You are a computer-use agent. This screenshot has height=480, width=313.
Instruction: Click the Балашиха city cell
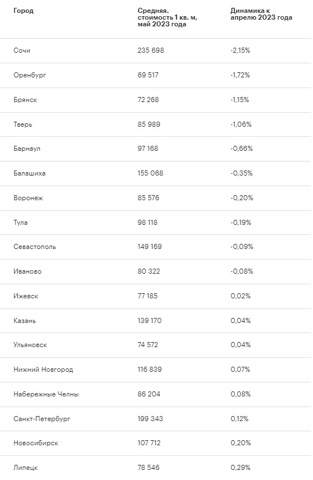(29, 173)
